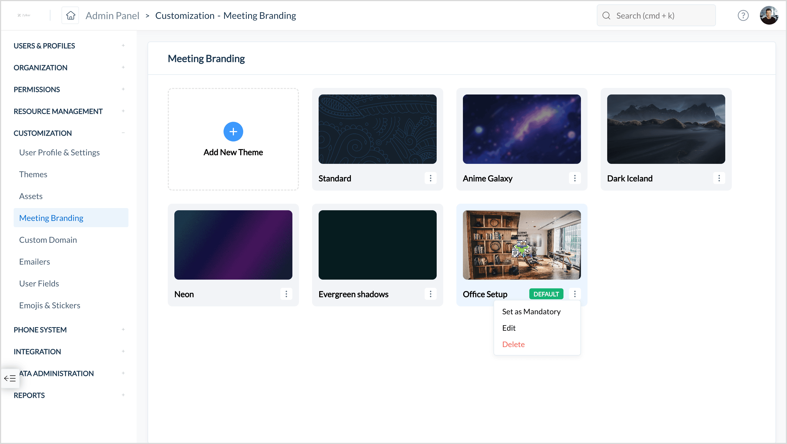Open Dark Iceland theme kebab menu
The height and width of the screenshot is (444, 787).
pyautogui.click(x=719, y=178)
